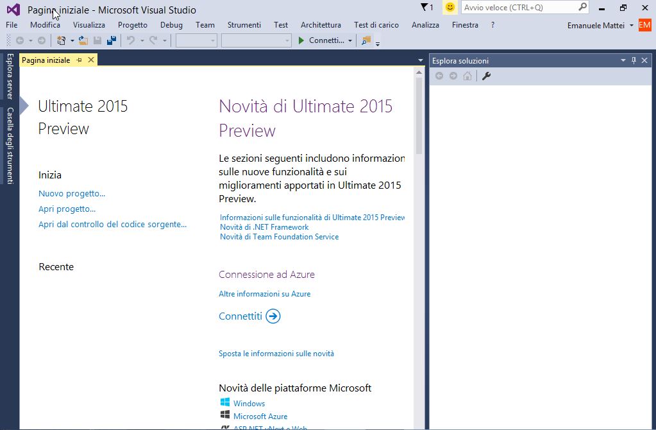Screen dimensions: 656x430
Task: Click the Open File folder icon
Action: coord(83,40)
